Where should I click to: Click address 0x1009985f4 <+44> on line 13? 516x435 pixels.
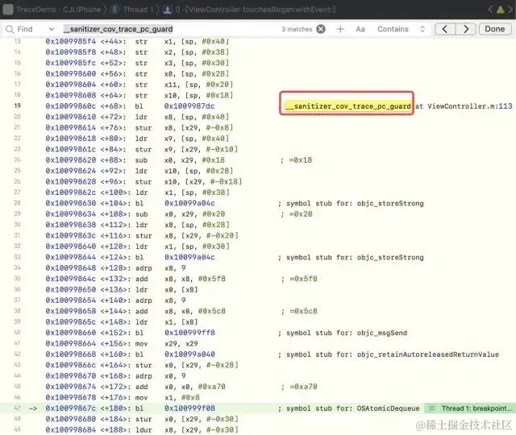(x=85, y=41)
